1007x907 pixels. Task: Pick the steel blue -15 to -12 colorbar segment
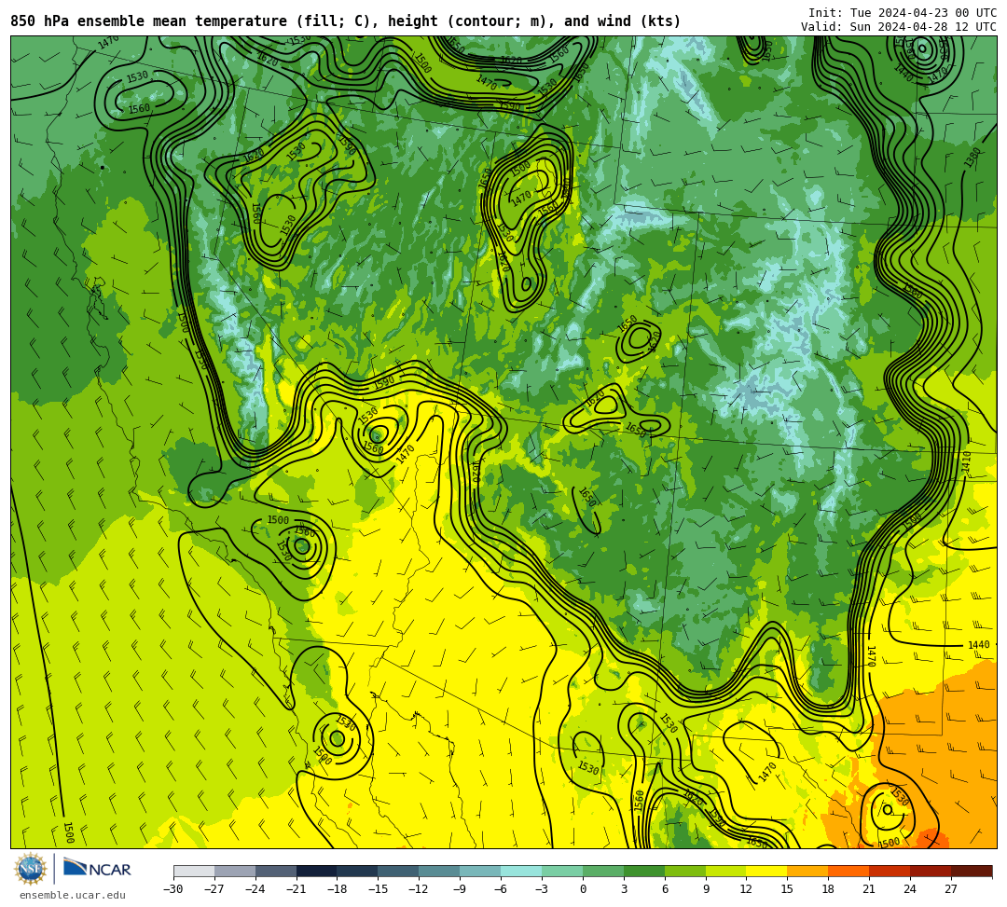pos(399,871)
